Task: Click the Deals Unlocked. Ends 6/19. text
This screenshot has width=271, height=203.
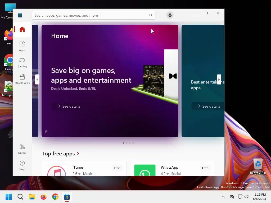Action: pos(74,89)
